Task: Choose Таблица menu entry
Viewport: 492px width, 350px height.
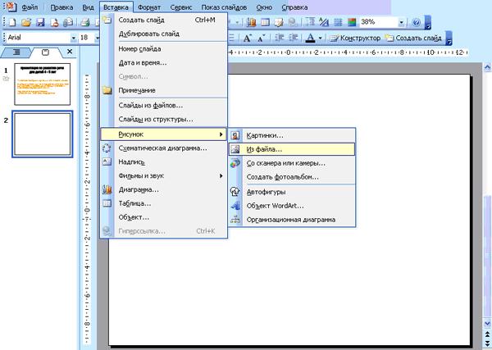Action: pyautogui.click(x=164, y=203)
